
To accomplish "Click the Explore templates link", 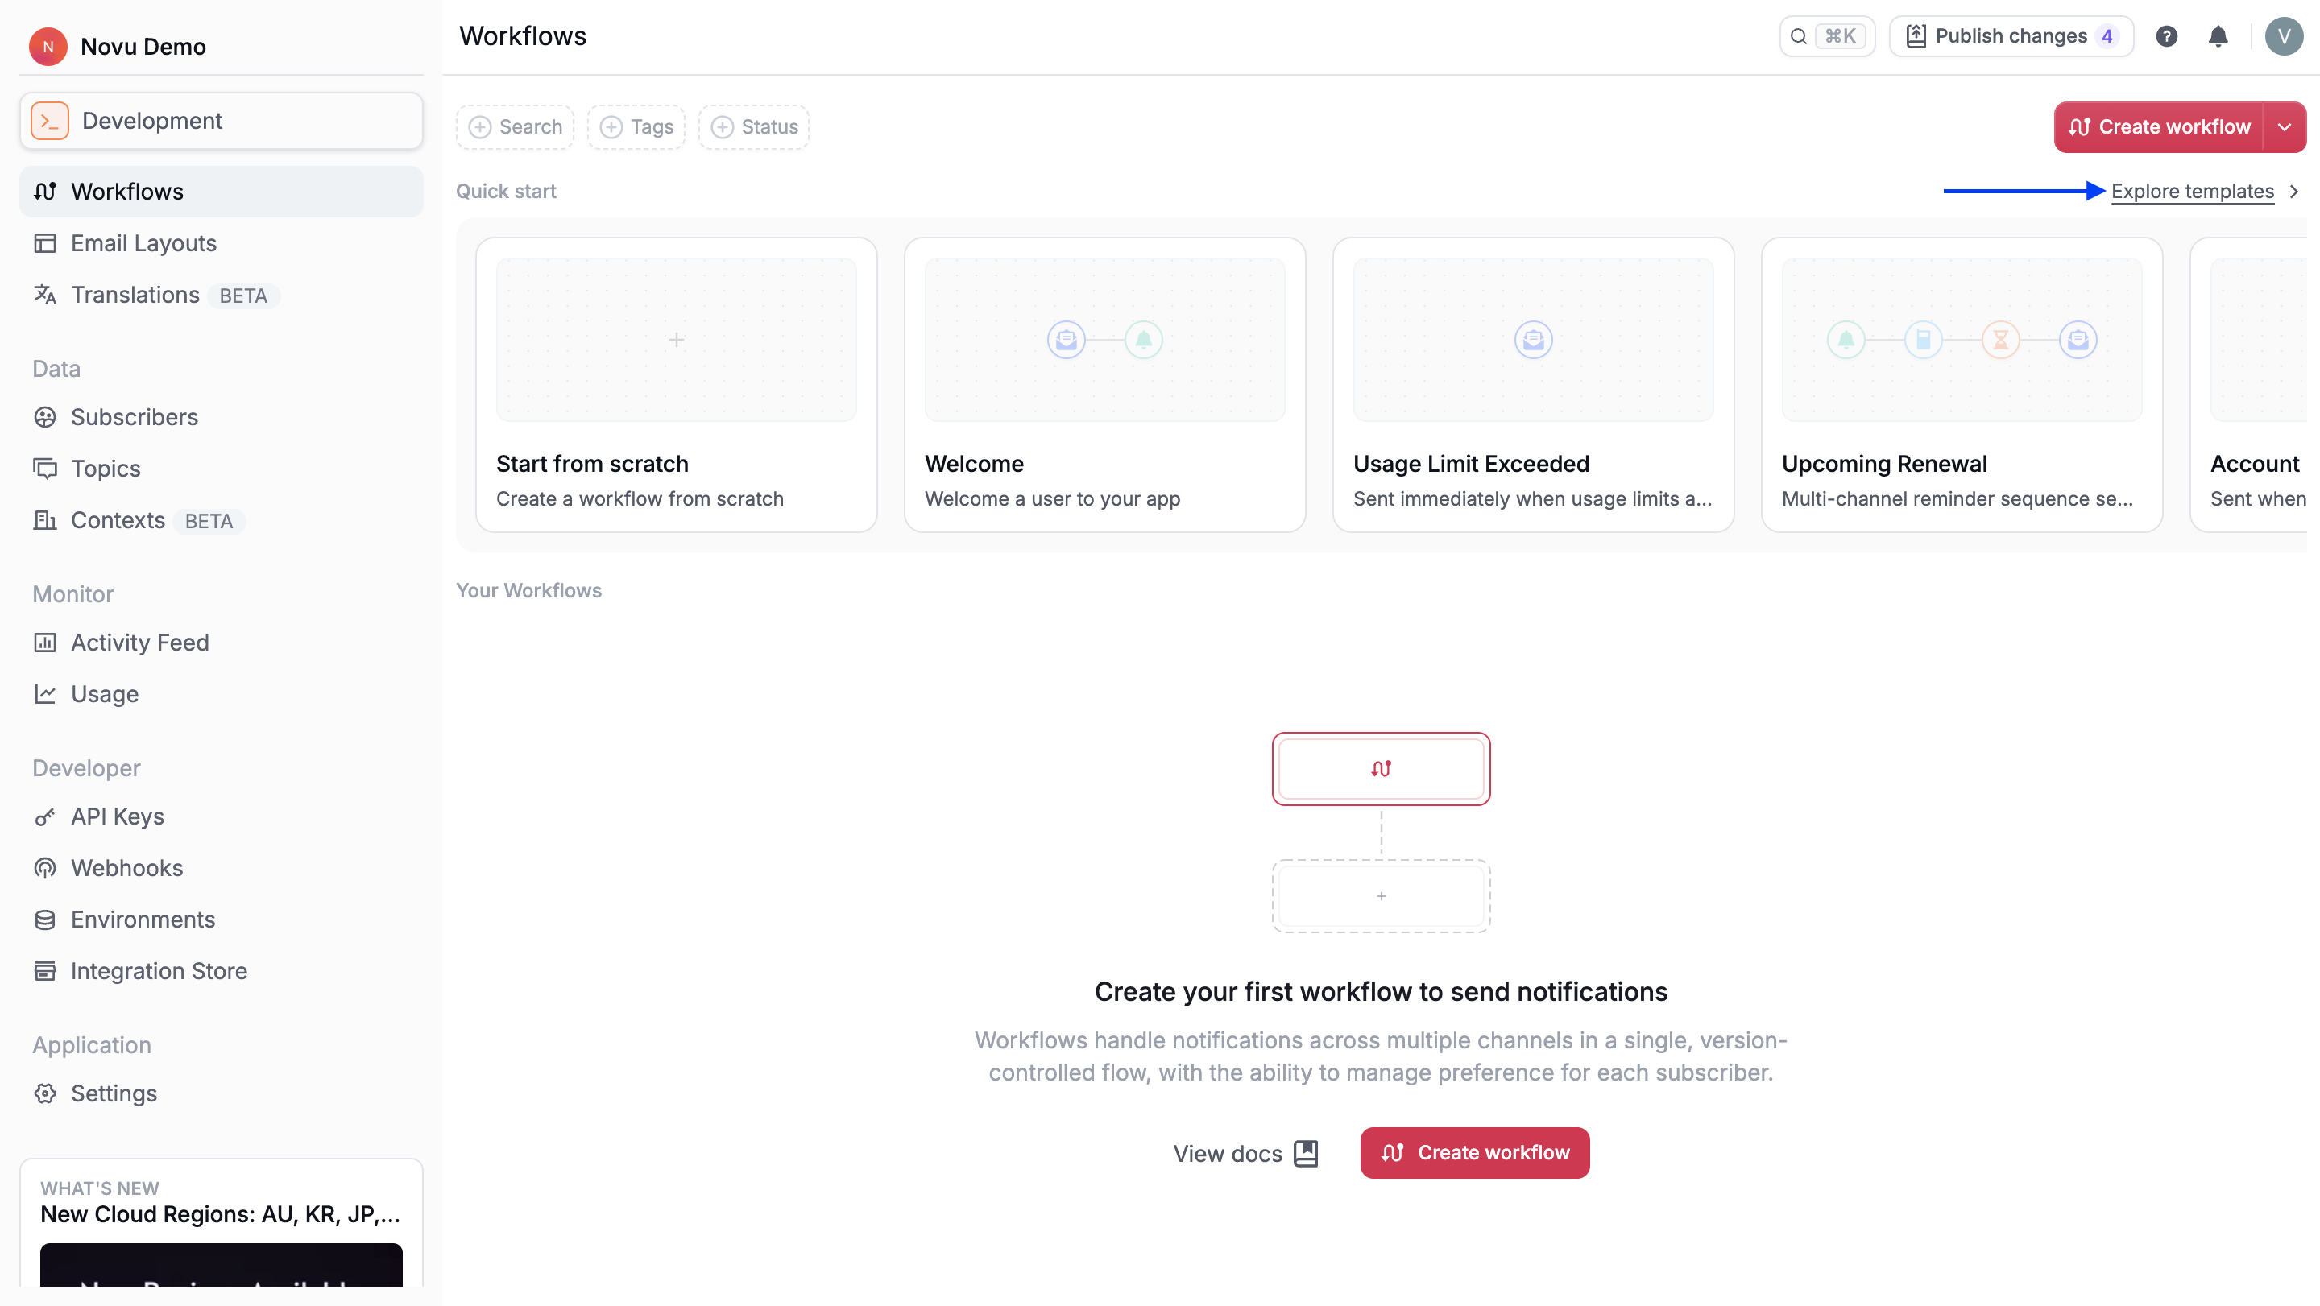I will [x=2192, y=191].
